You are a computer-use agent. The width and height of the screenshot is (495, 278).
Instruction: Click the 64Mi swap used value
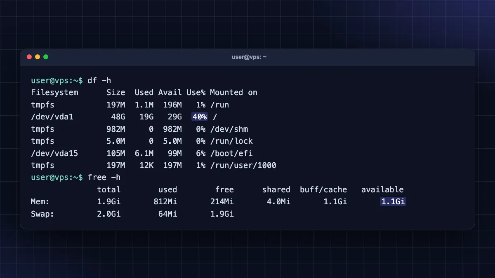point(168,214)
